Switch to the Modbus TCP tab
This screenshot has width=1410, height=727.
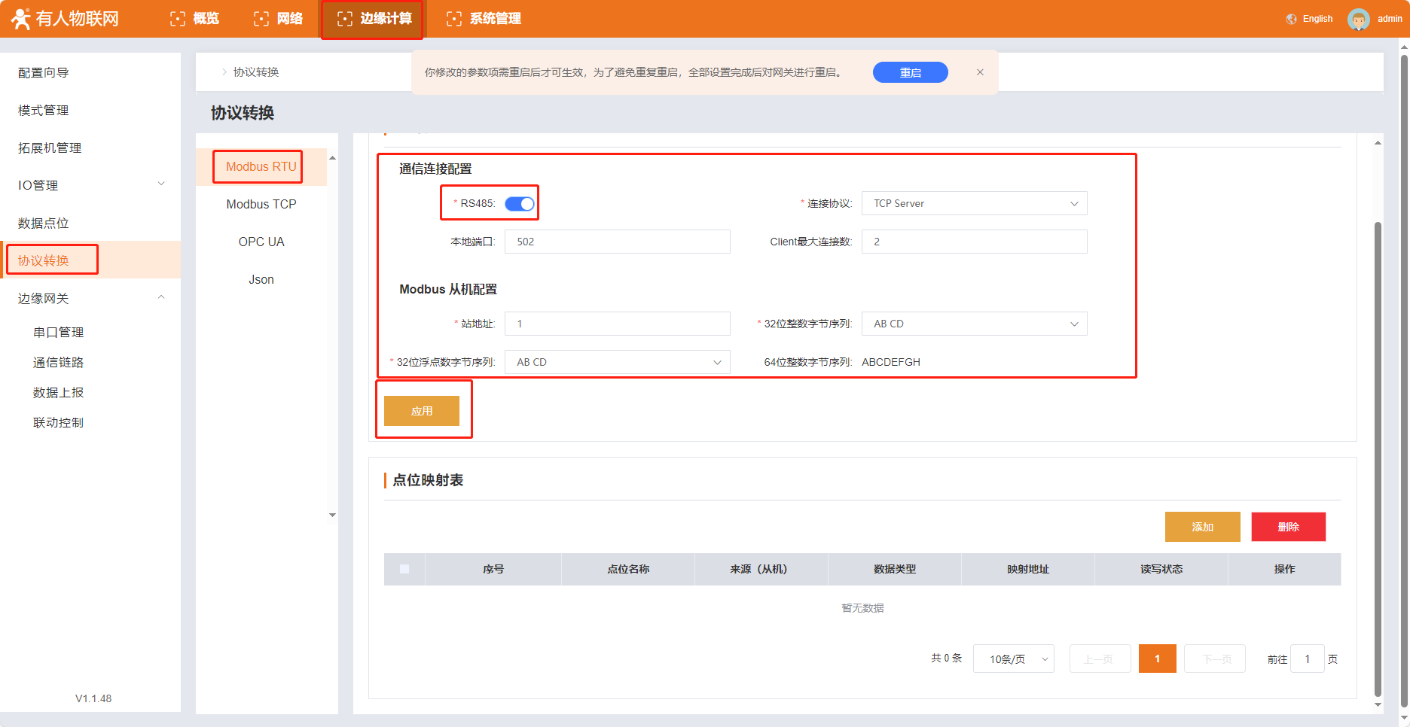click(261, 205)
